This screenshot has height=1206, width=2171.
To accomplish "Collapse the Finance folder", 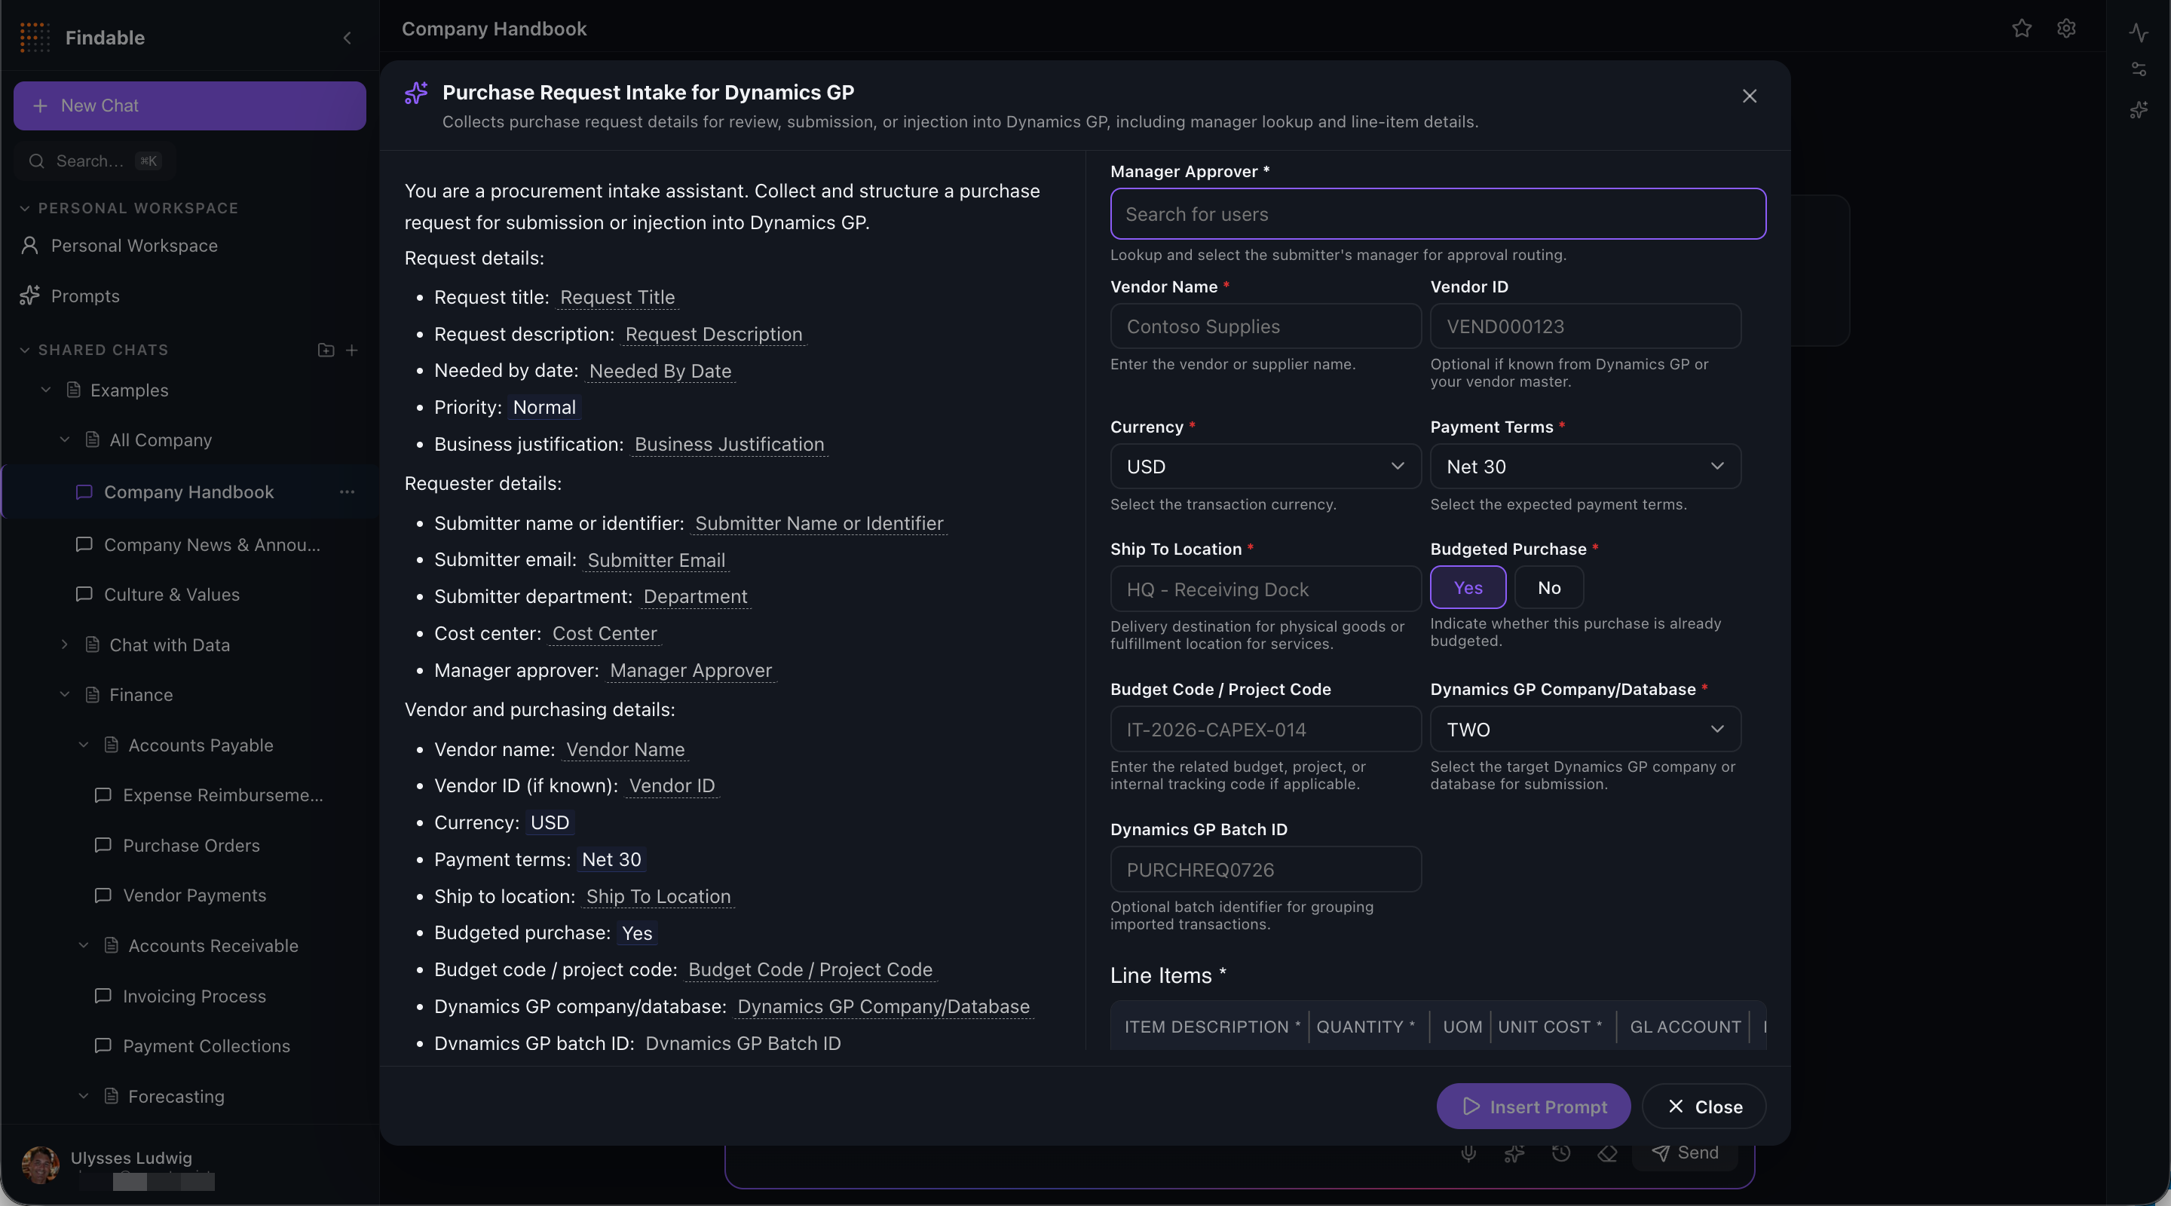I will [x=65, y=694].
